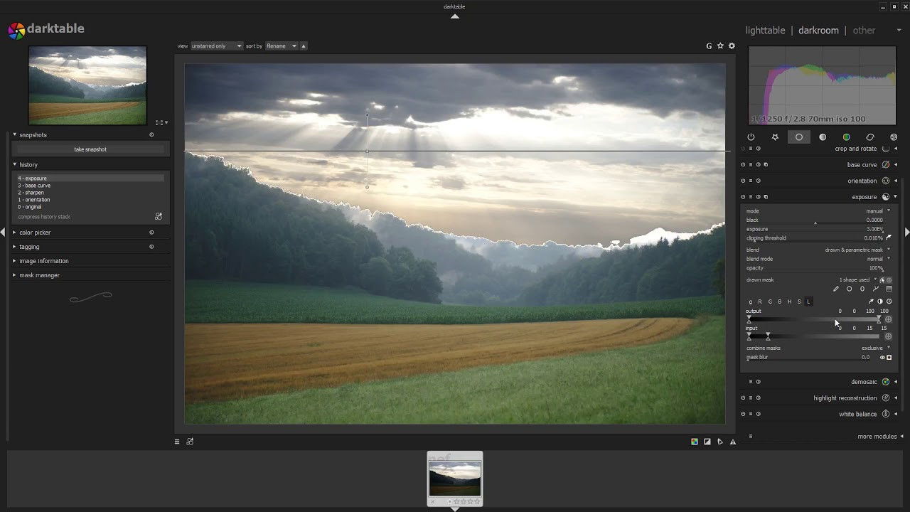Open the active modules group in the module bar
Viewport: 910px width, 512px height.
(x=751, y=137)
